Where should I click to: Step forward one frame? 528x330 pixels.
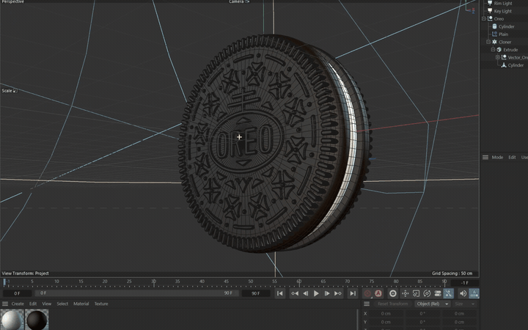pyautogui.click(x=327, y=293)
